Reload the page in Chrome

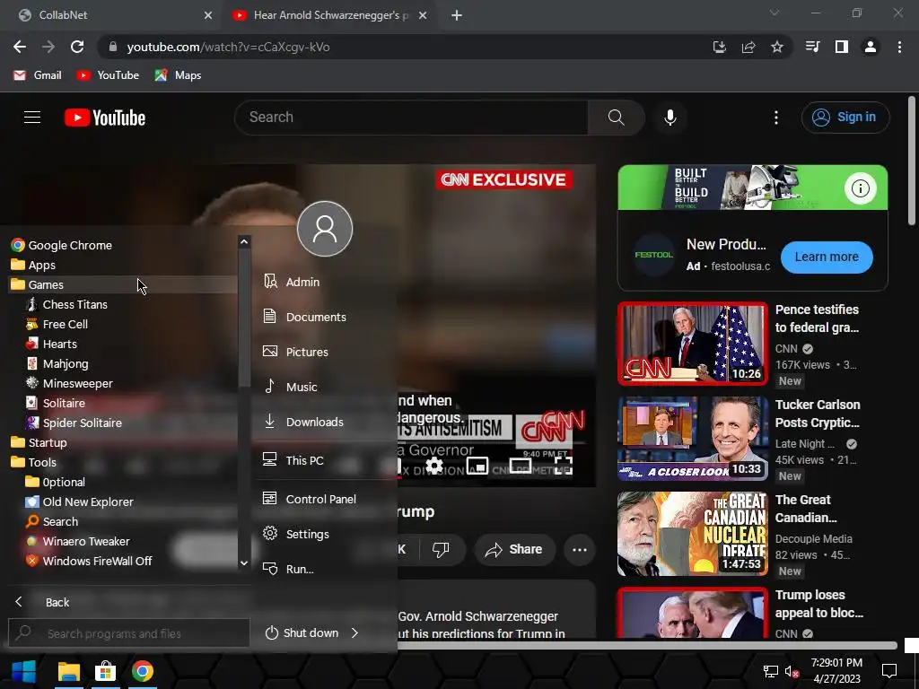coord(77,47)
